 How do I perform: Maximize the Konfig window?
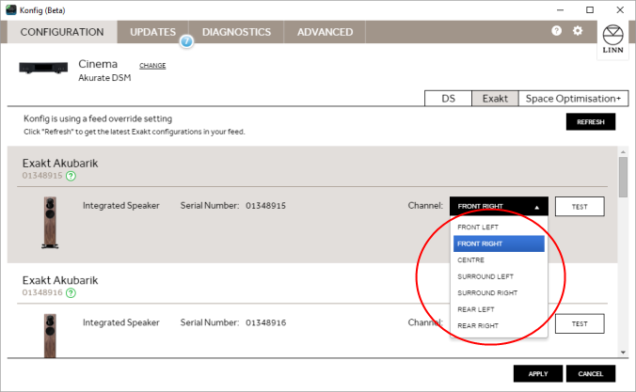[x=590, y=9]
